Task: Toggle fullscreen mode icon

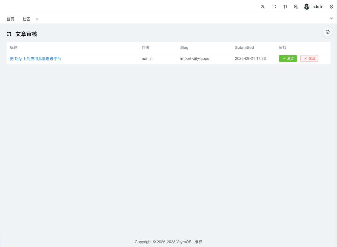Action: (x=274, y=7)
